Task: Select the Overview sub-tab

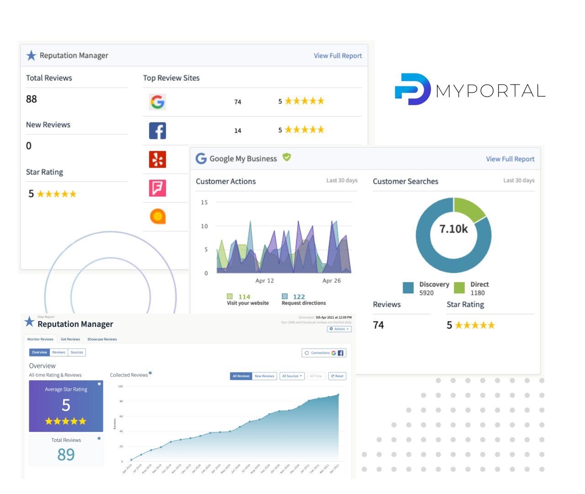Action: 39,352
